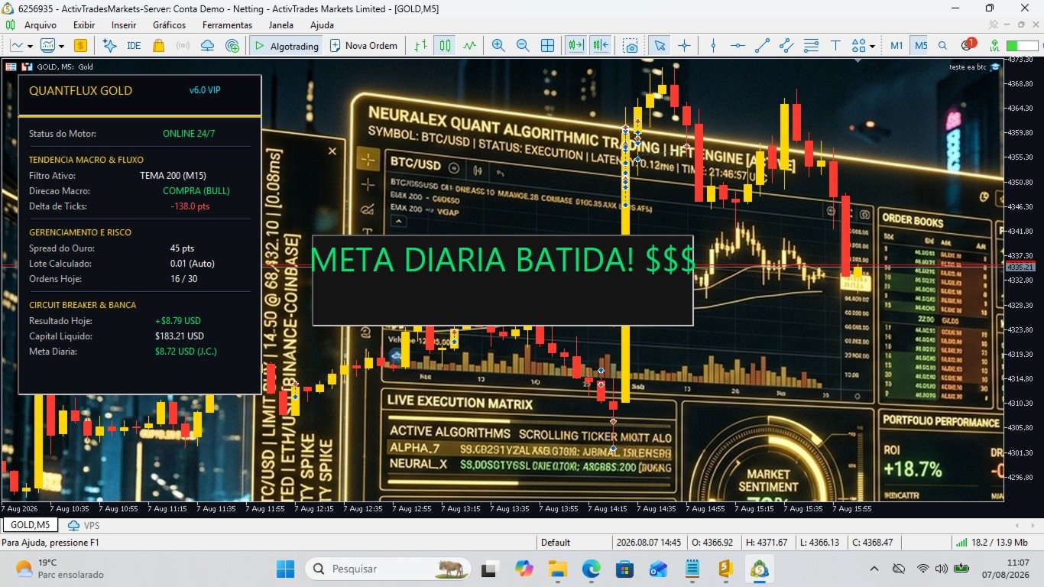
Task: Switch to the VPS tab
Action: (x=84, y=526)
